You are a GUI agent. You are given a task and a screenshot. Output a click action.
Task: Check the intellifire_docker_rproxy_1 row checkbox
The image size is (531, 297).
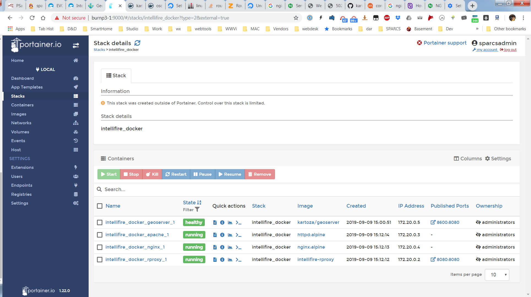click(100, 259)
